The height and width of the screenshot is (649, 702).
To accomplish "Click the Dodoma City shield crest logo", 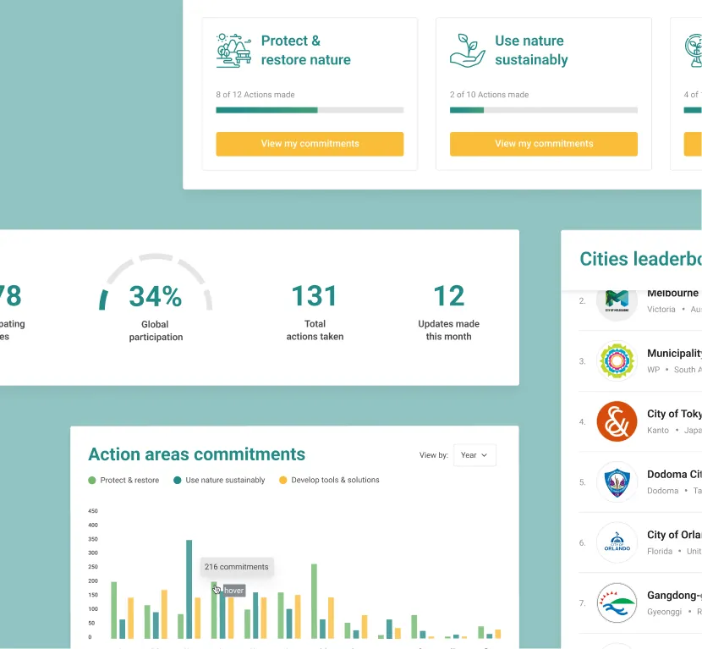I will click(617, 482).
